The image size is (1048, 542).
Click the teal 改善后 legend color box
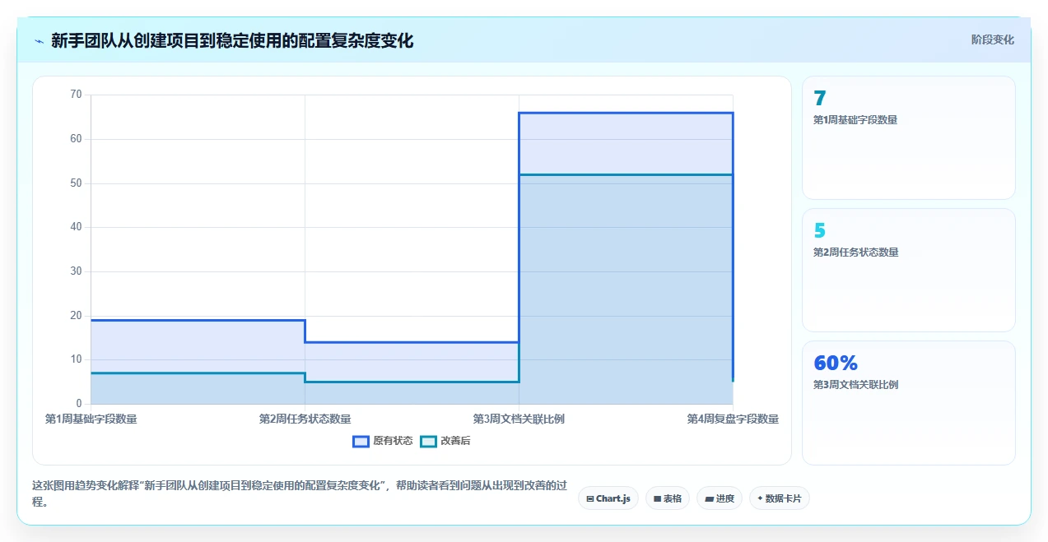[428, 441]
